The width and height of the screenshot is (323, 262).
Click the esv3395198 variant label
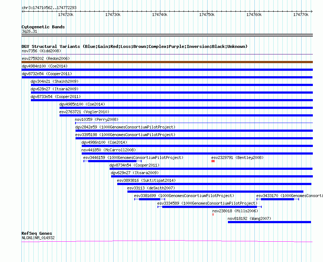[125, 135]
